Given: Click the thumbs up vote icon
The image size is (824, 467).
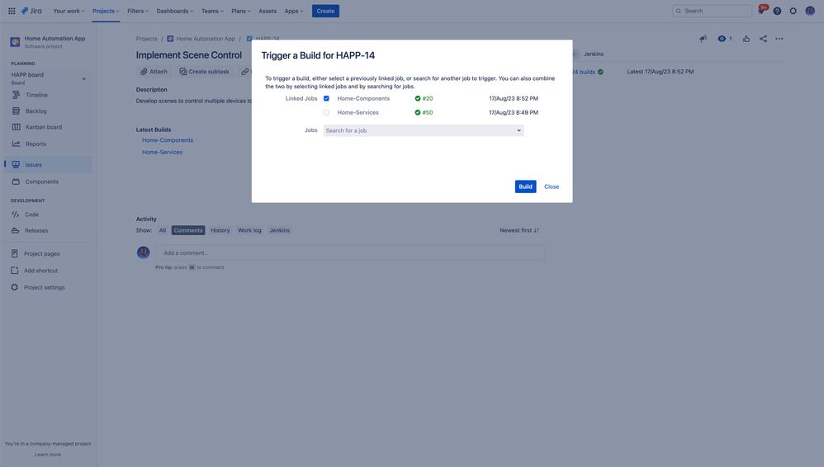Looking at the screenshot, I should point(746,38).
